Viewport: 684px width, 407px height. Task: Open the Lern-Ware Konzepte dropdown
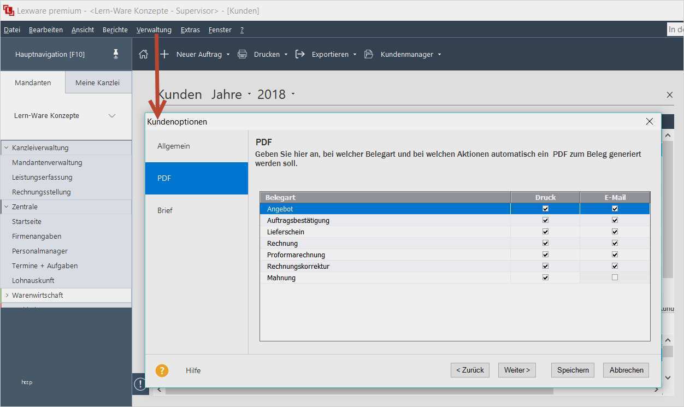(x=112, y=116)
